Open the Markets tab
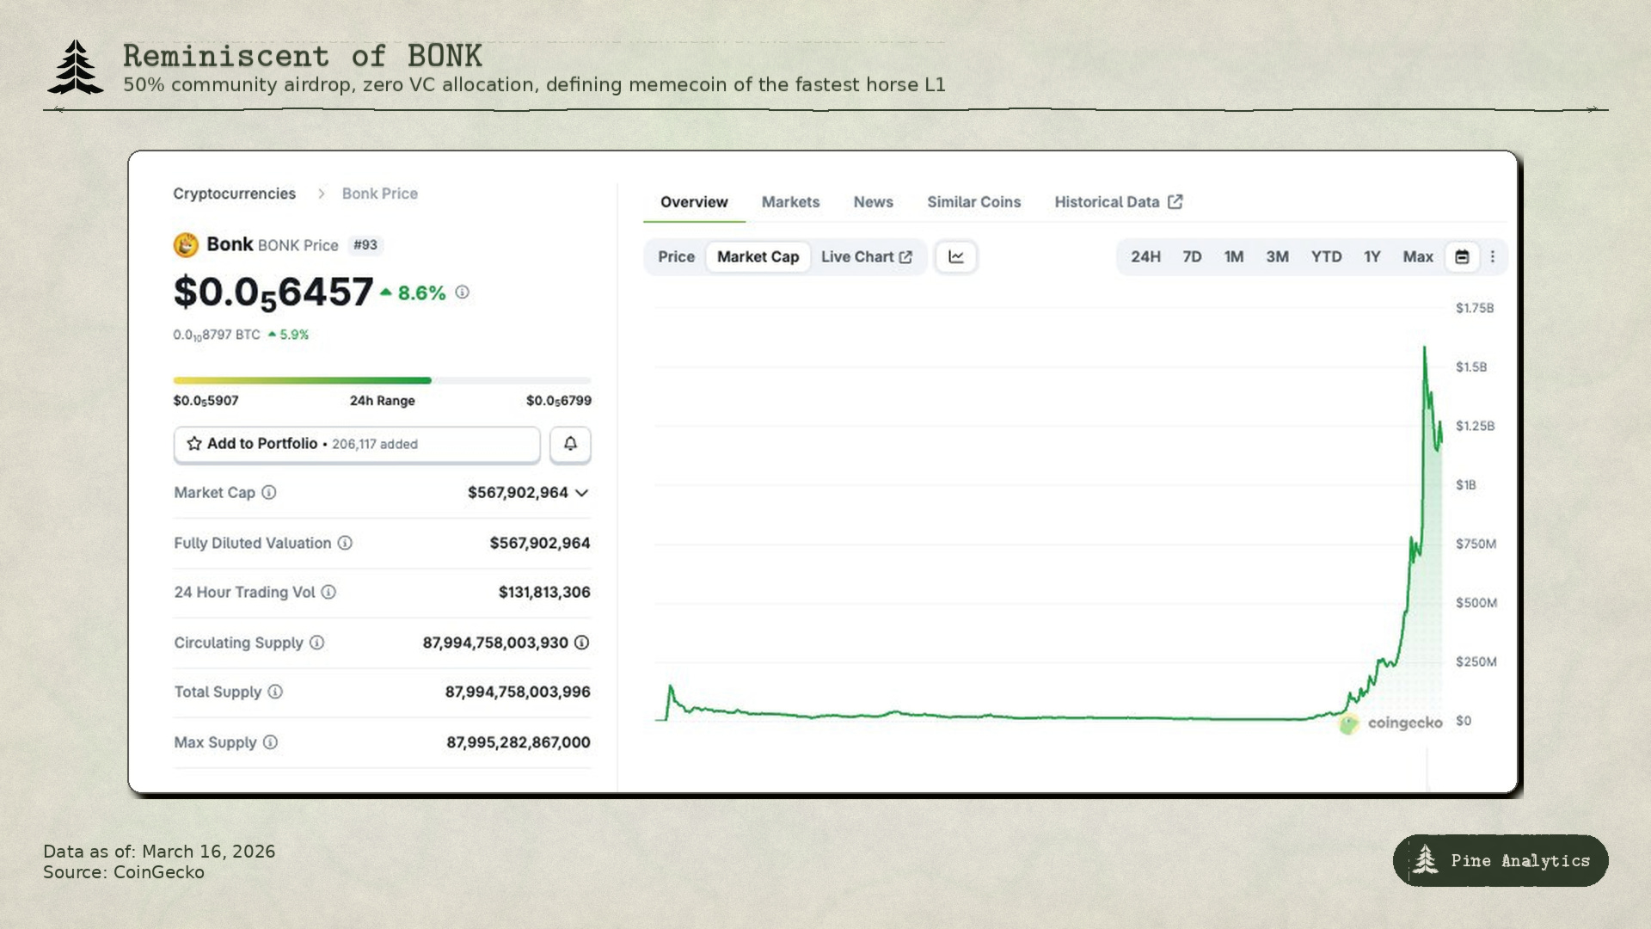 click(790, 202)
